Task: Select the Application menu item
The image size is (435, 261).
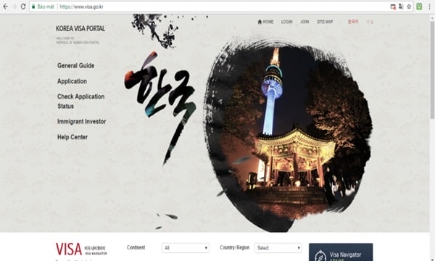Action: 72,81
